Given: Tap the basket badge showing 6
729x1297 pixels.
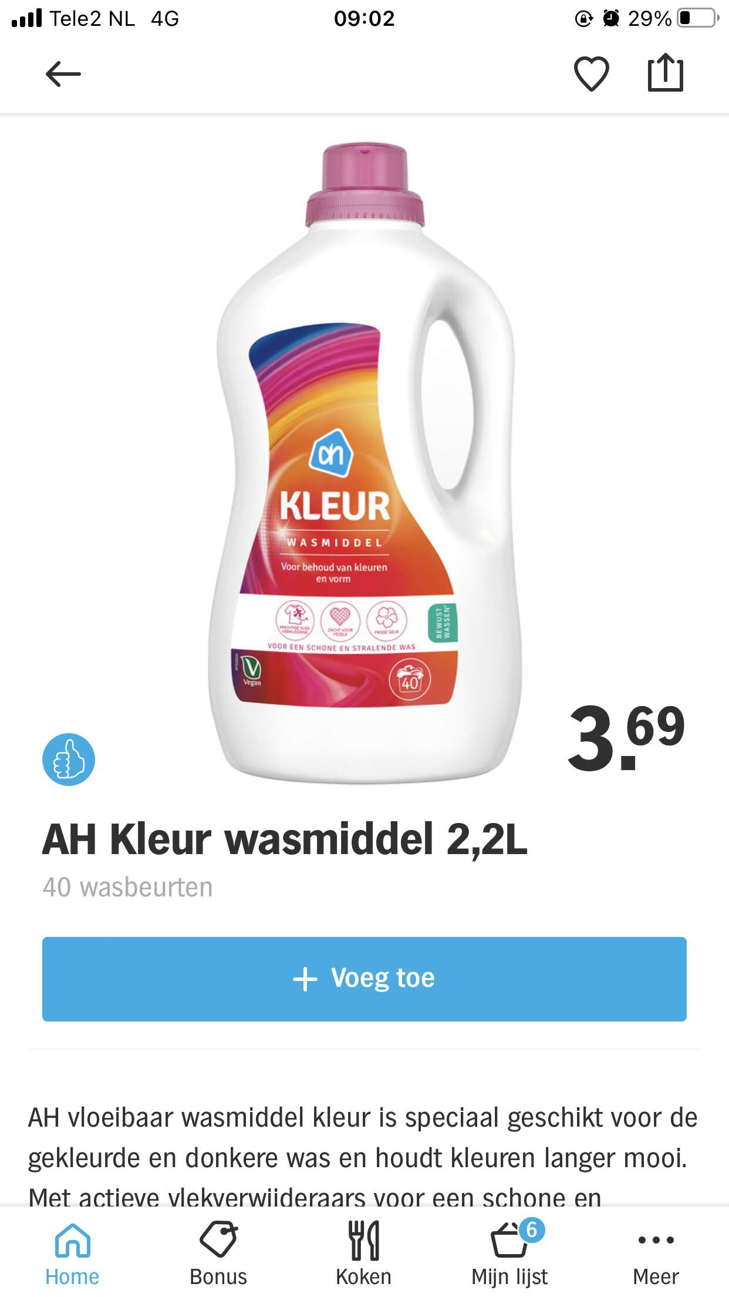Looking at the screenshot, I should coord(532,1229).
